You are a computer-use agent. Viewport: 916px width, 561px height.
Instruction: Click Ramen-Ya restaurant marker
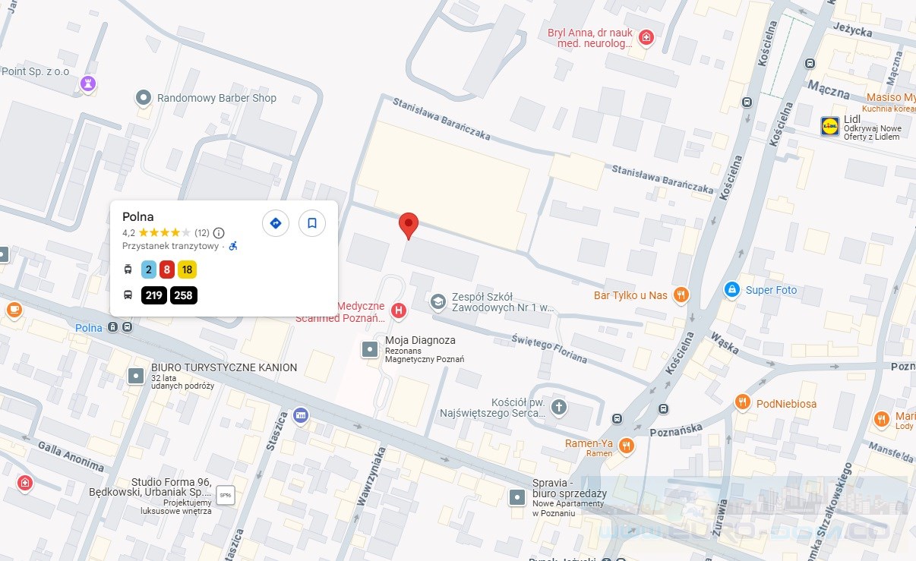coord(626,446)
